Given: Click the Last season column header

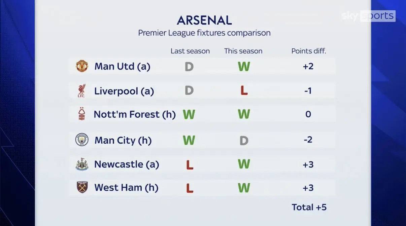Looking at the screenshot, I should click(190, 51).
